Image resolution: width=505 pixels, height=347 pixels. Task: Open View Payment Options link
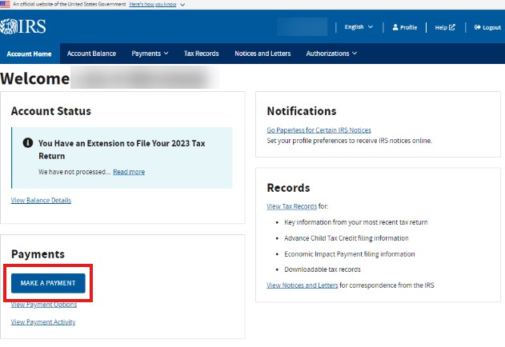[44, 305]
